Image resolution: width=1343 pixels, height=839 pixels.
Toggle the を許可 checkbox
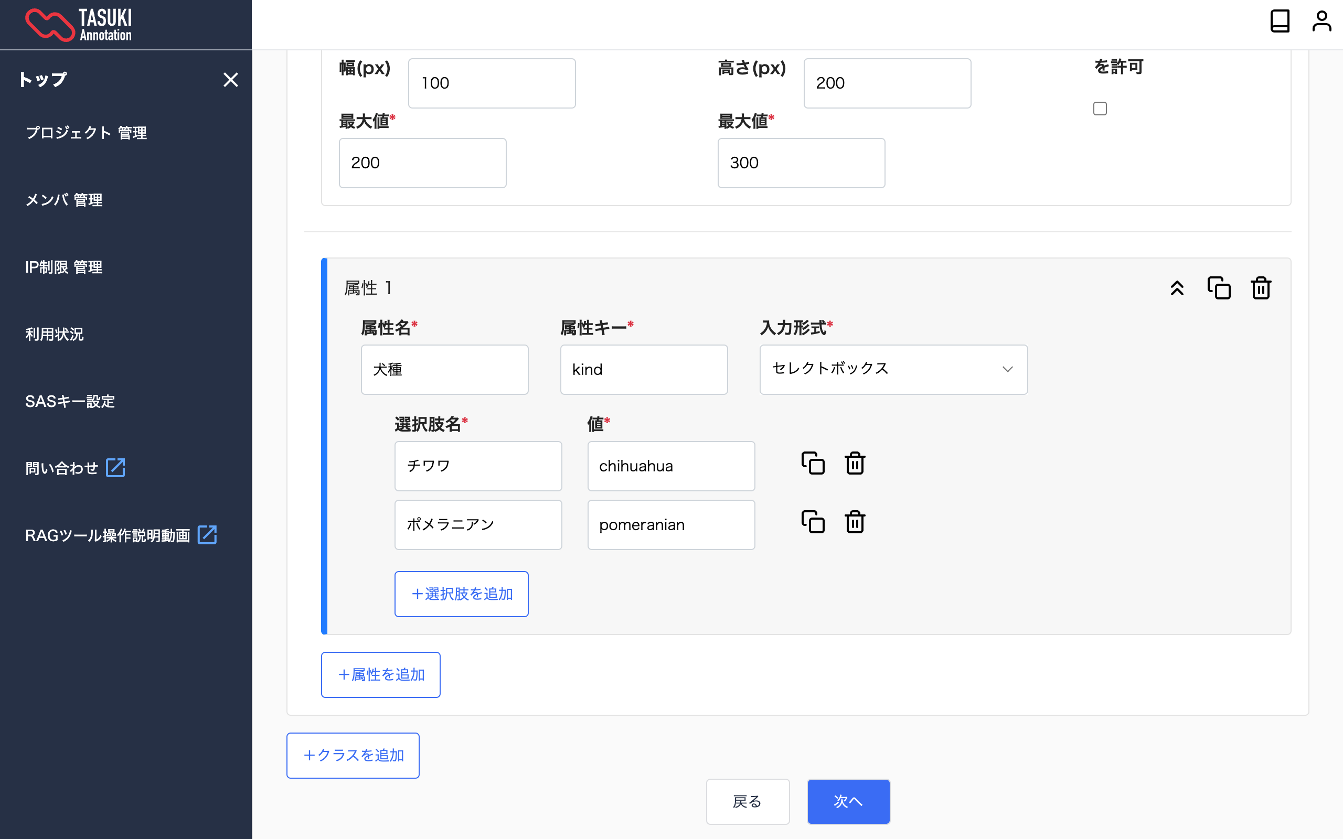[1100, 108]
